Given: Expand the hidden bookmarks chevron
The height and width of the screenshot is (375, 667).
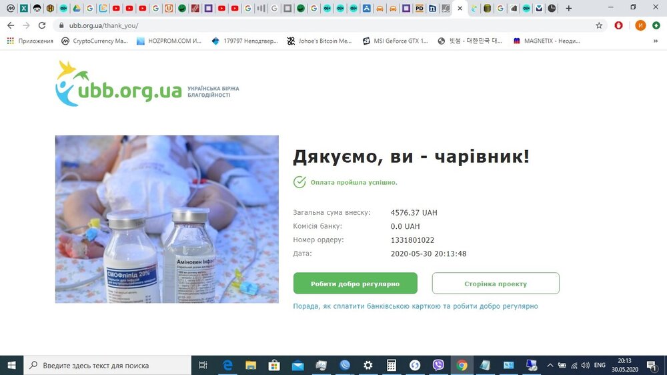Looking at the screenshot, I should tap(656, 41).
